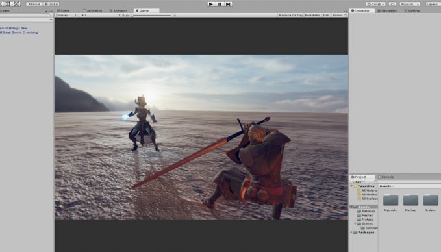Open the Game view panel options menu icon

(346, 11)
